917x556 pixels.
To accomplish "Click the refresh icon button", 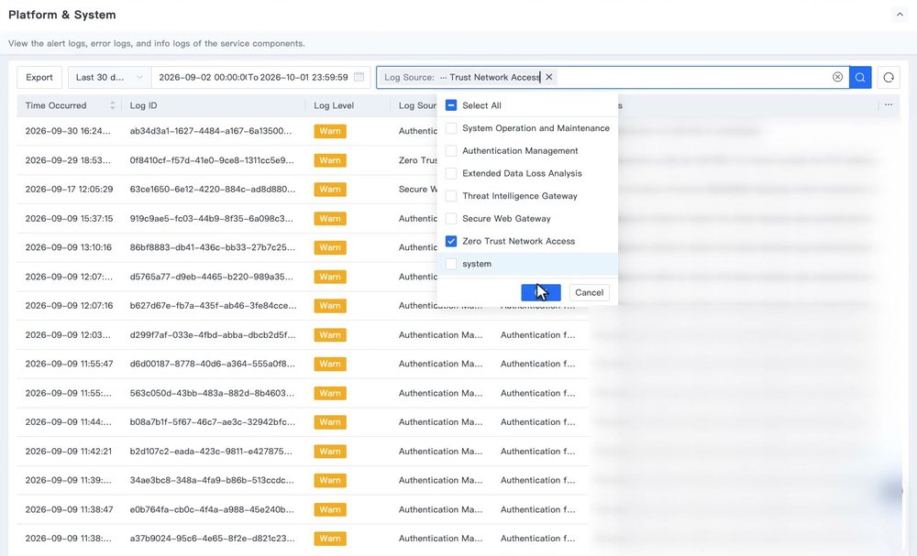I will tap(889, 77).
